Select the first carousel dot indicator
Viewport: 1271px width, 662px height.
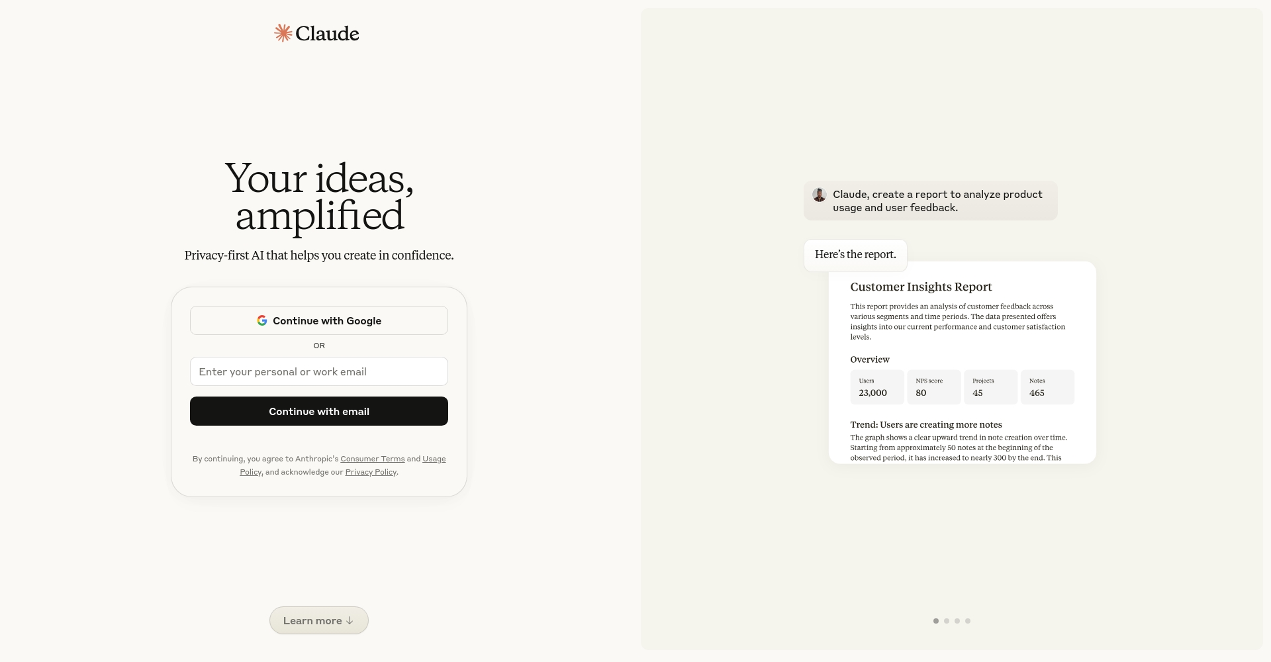pos(936,621)
